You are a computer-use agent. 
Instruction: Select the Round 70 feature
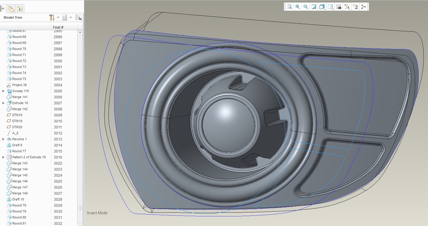(x=19, y=49)
